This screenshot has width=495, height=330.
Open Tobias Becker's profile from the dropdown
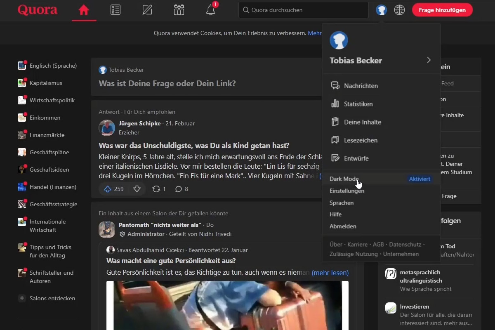click(356, 60)
